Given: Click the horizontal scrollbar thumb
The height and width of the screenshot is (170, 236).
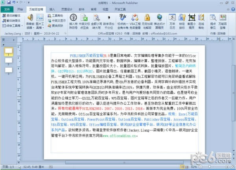Looking at the screenshot, I should tap(124, 163).
